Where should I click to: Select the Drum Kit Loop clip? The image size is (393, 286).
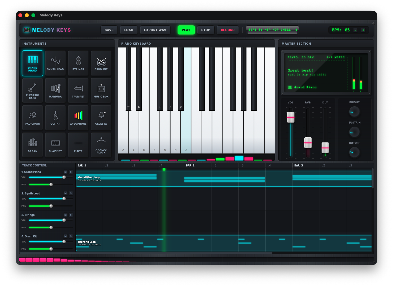[x=224, y=243]
